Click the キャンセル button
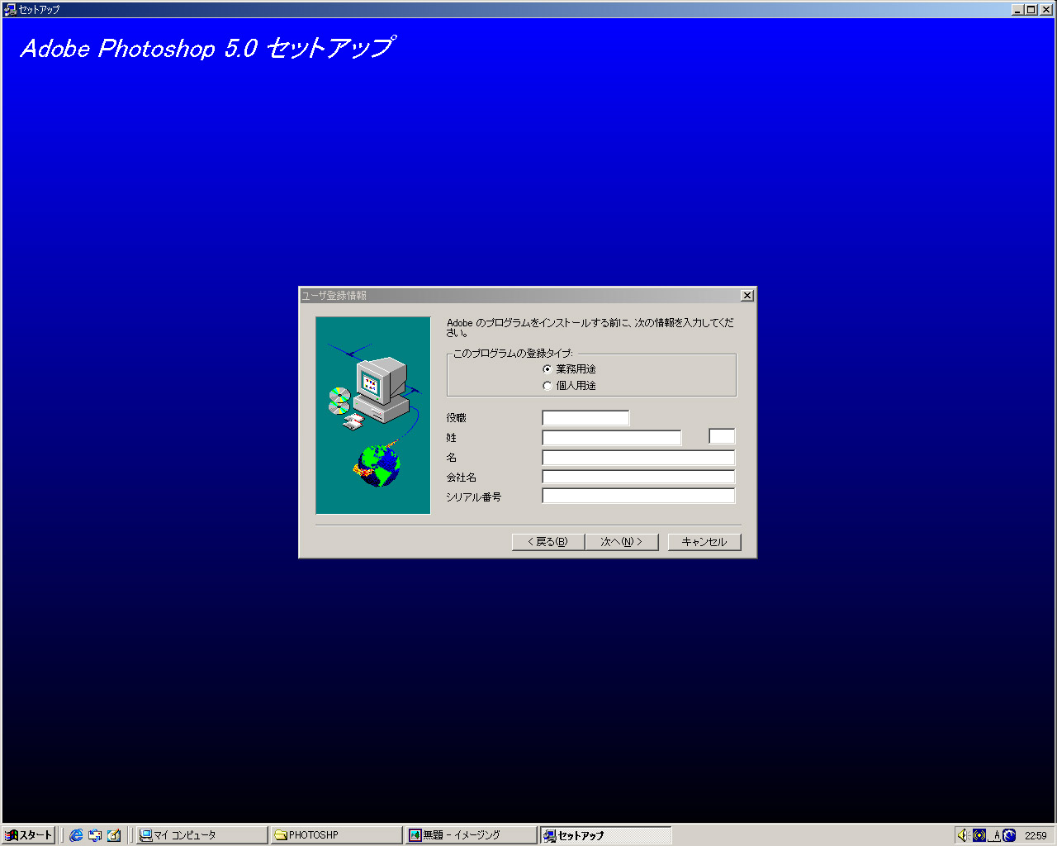The height and width of the screenshot is (846, 1057). [x=704, y=542]
